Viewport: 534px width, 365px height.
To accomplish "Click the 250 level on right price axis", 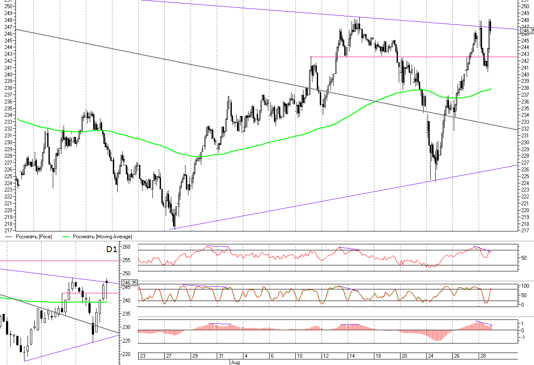I will pos(525,6).
